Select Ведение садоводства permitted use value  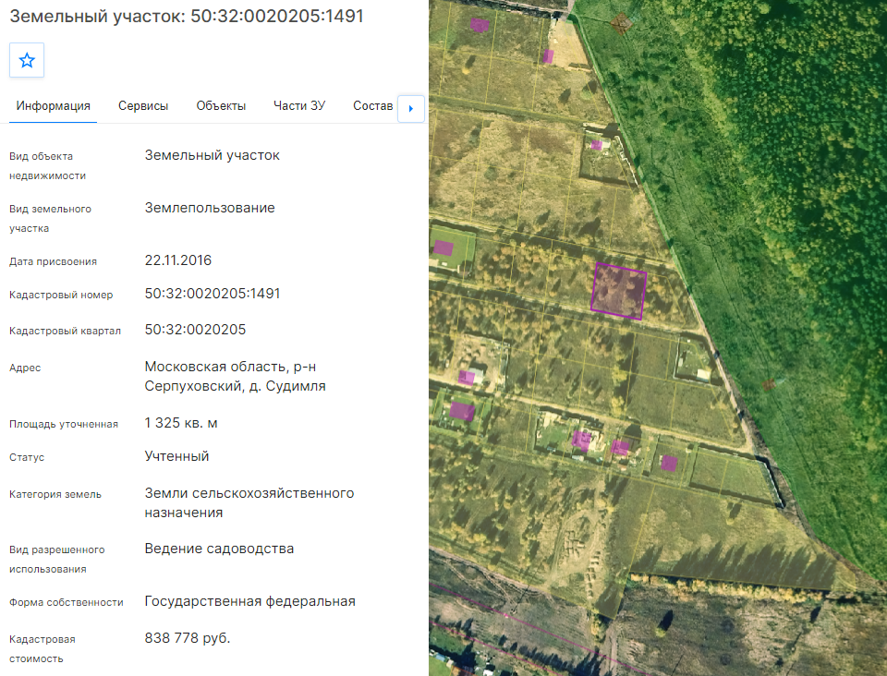pos(220,549)
